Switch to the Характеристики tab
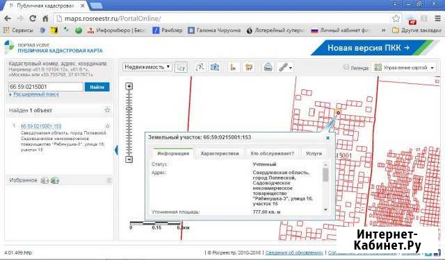 coord(220,153)
